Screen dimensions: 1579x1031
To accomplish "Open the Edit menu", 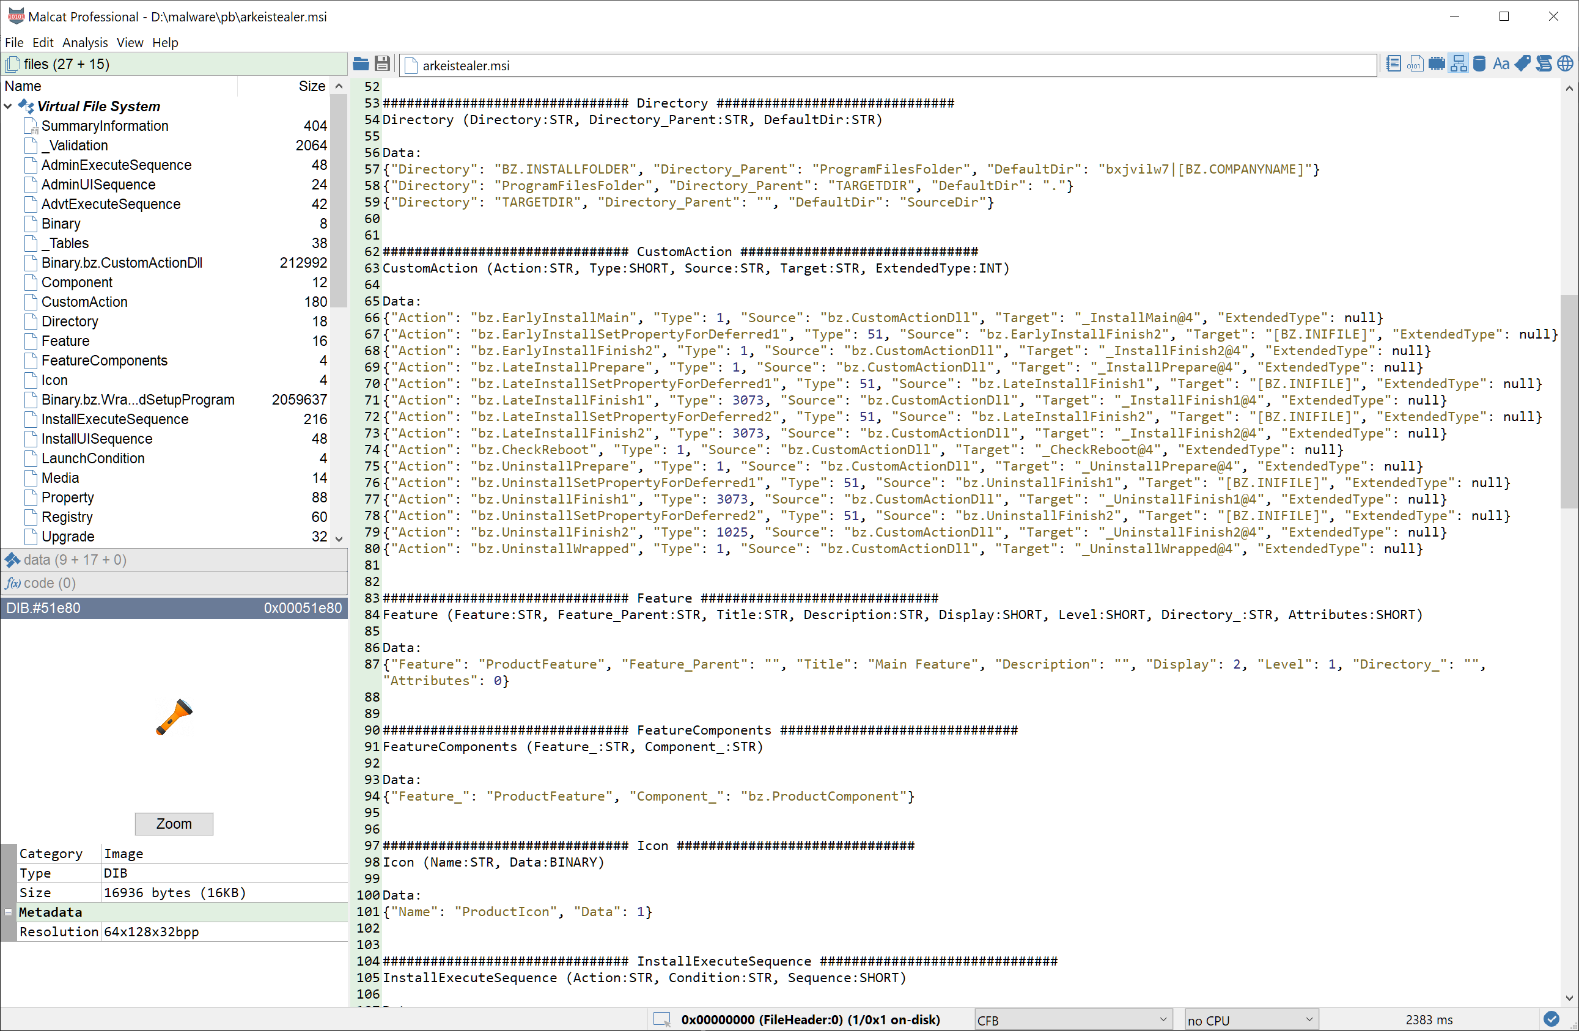I will (x=42, y=42).
